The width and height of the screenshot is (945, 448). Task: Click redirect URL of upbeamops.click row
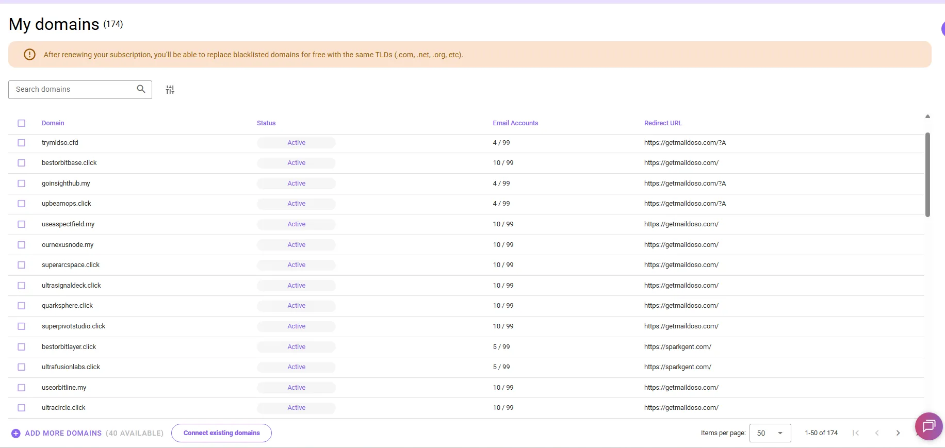tap(685, 204)
